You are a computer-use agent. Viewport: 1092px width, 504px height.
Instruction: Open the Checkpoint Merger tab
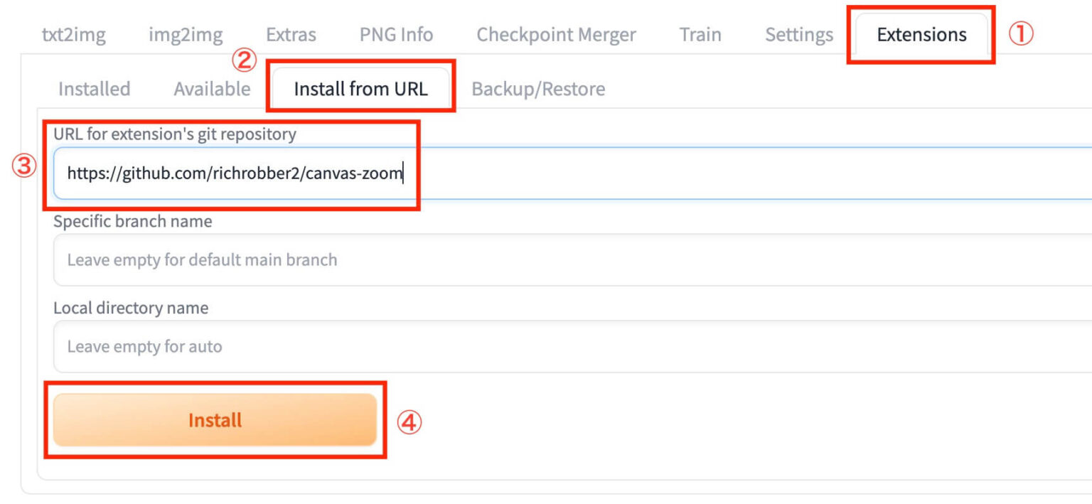(556, 34)
